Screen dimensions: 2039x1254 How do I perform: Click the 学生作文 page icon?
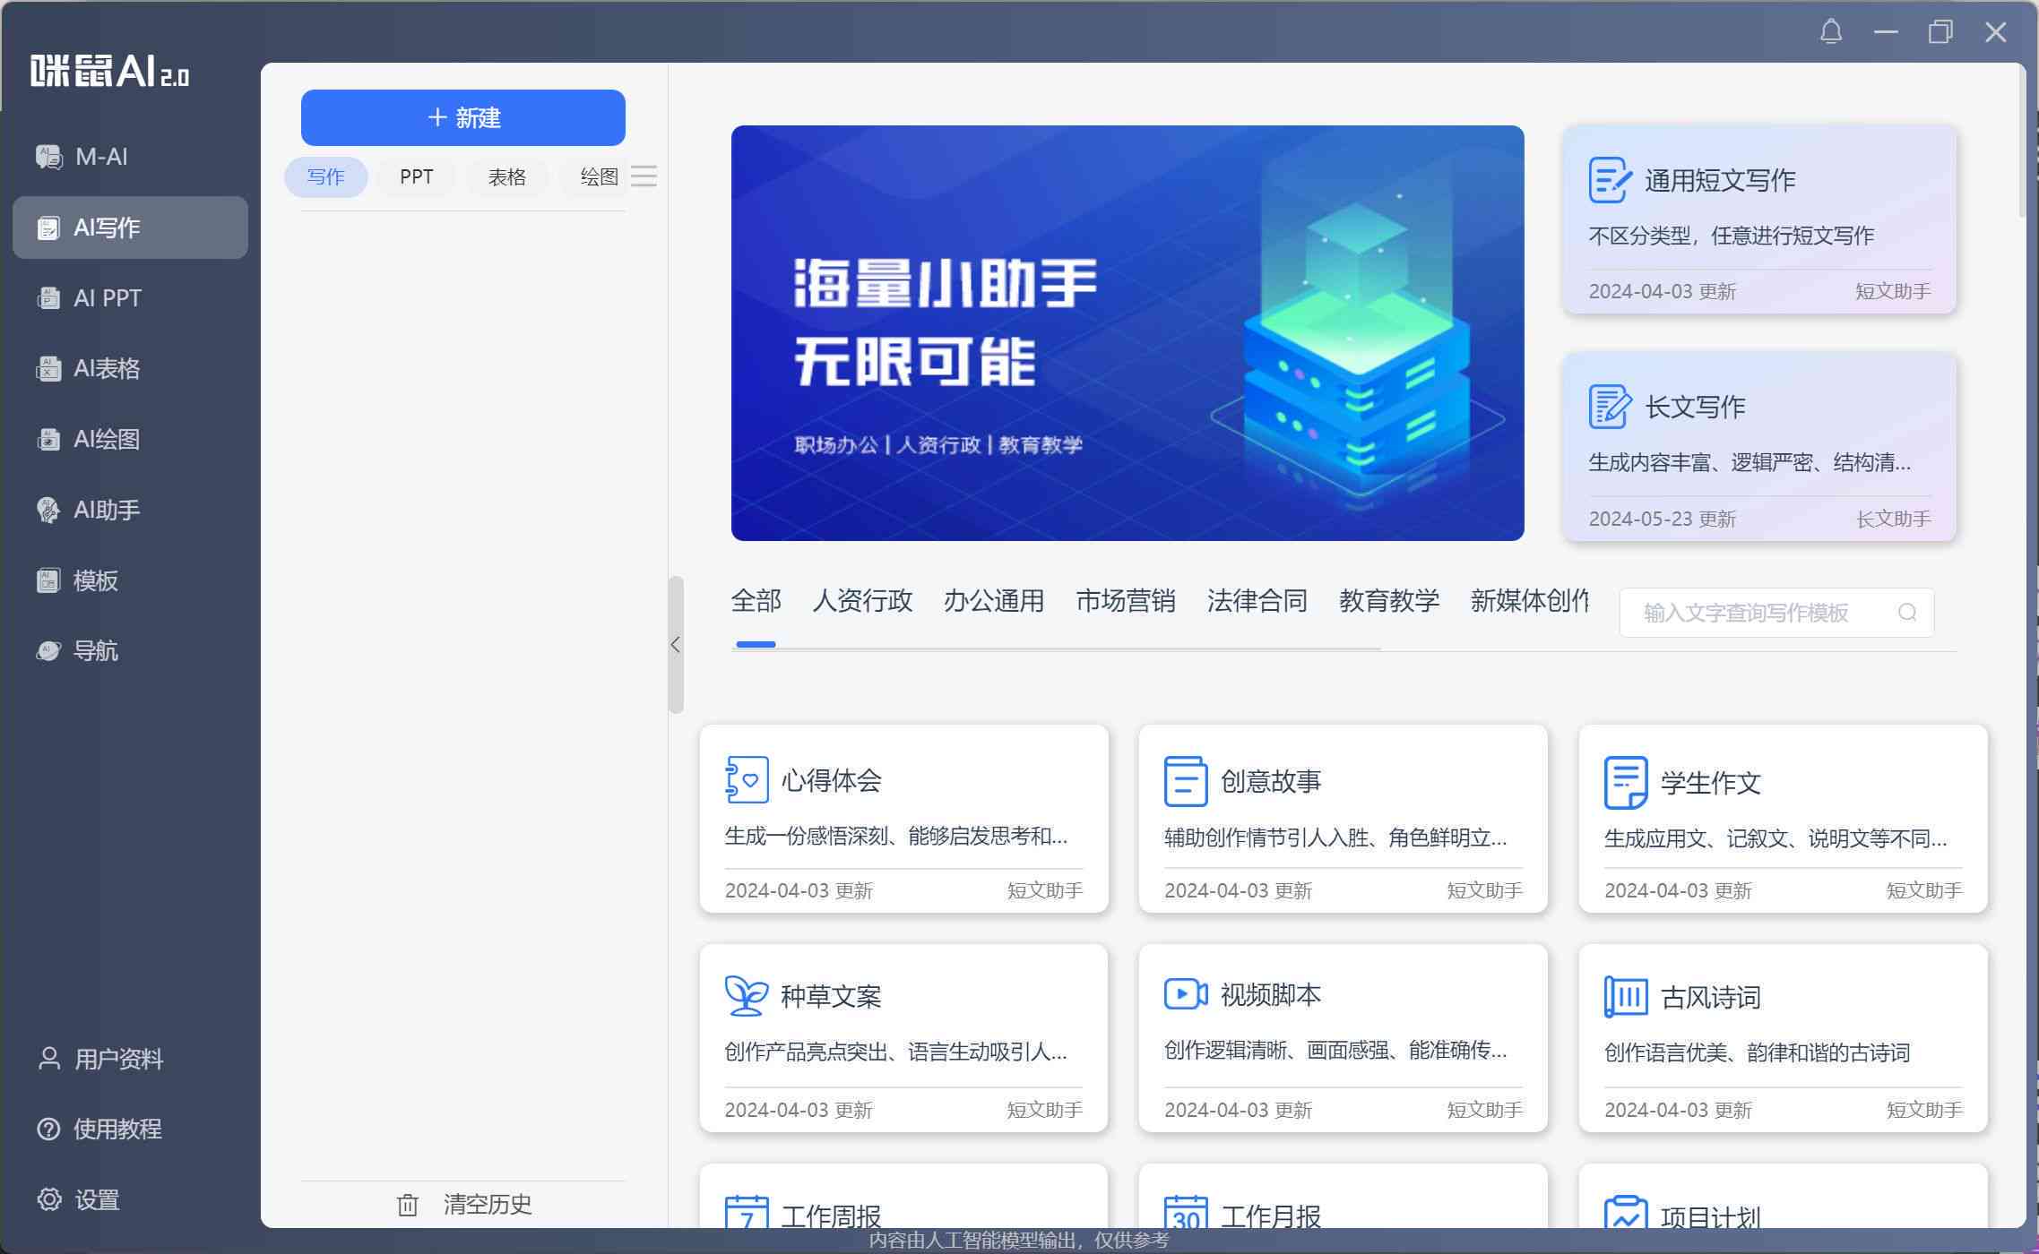(1625, 782)
